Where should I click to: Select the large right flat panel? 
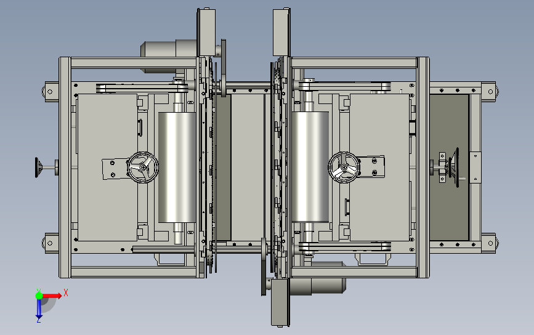(x=379, y=167)
